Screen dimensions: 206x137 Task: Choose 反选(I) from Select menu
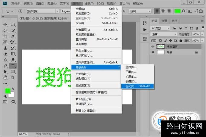(x=96, y=23)
